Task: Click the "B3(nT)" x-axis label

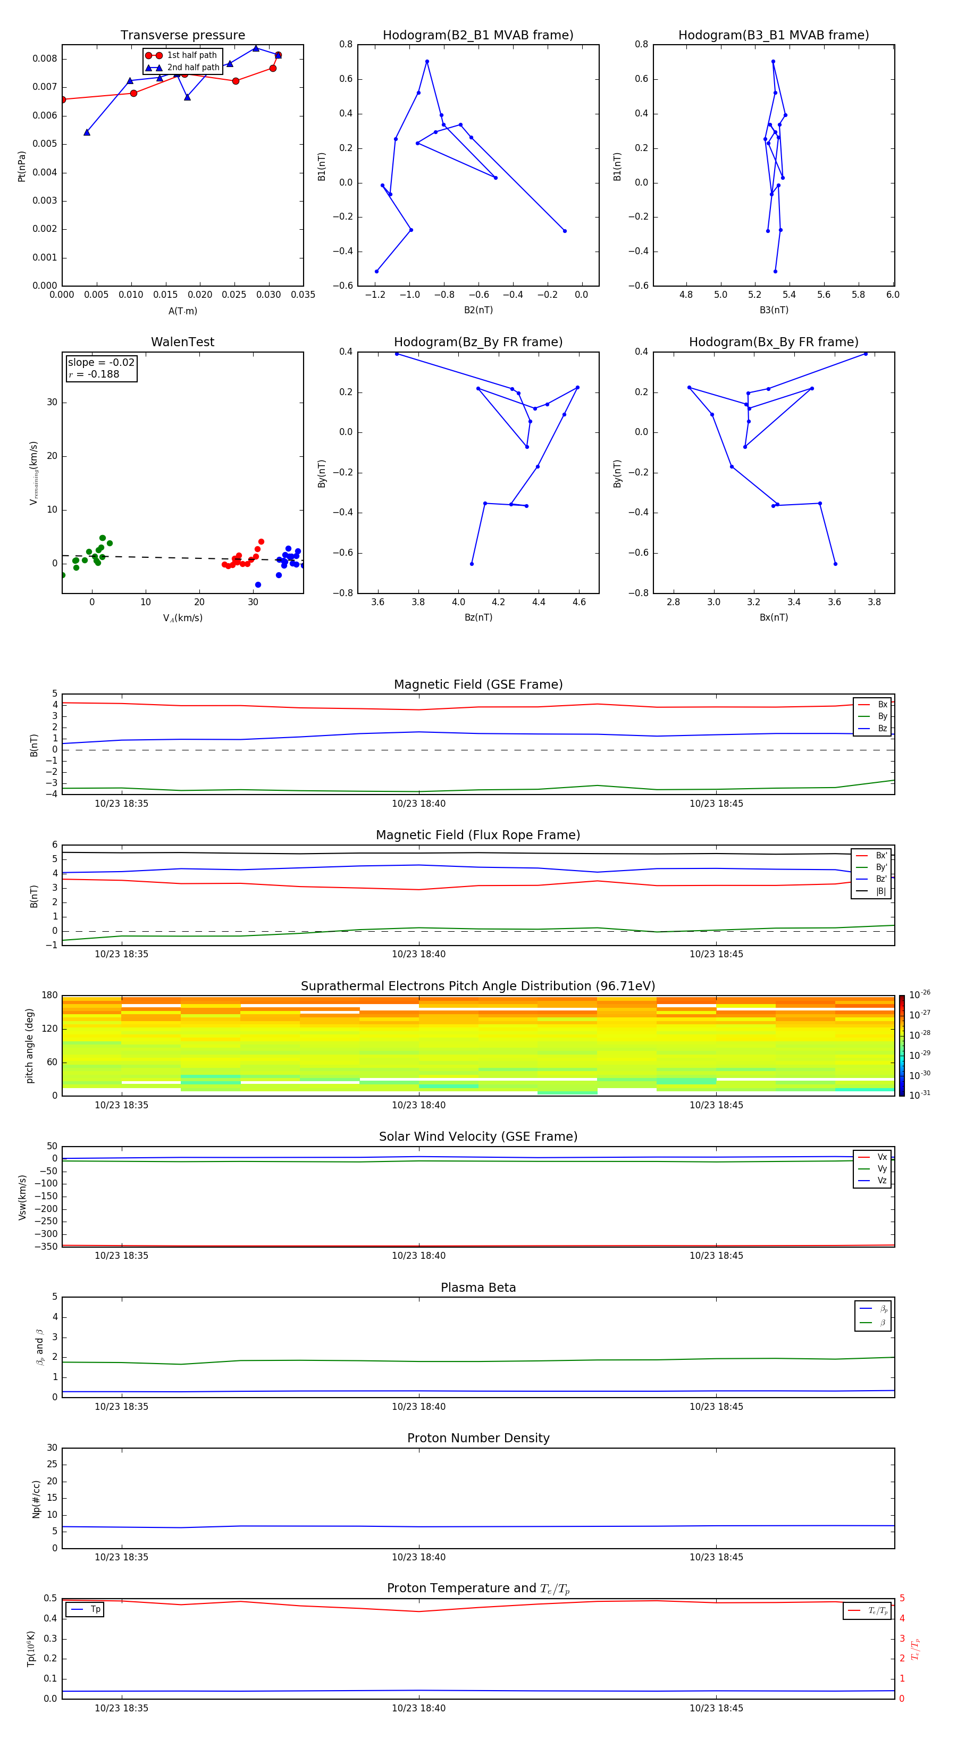Action: (774, 310)
